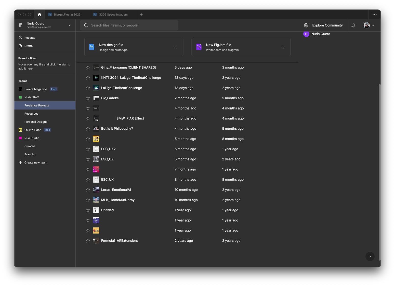Click the plus icon on New FigJam file card
This screenshot has width=395, height=286.
(x=283, y=47)
